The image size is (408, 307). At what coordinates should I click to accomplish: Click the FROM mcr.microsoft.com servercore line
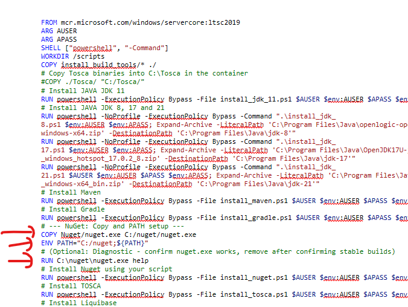coord(141,22)
